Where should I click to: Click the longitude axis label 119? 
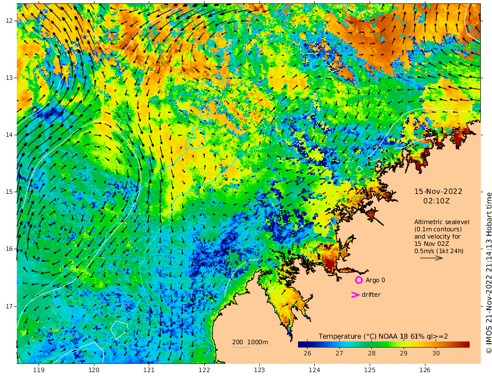pos(39,370)
